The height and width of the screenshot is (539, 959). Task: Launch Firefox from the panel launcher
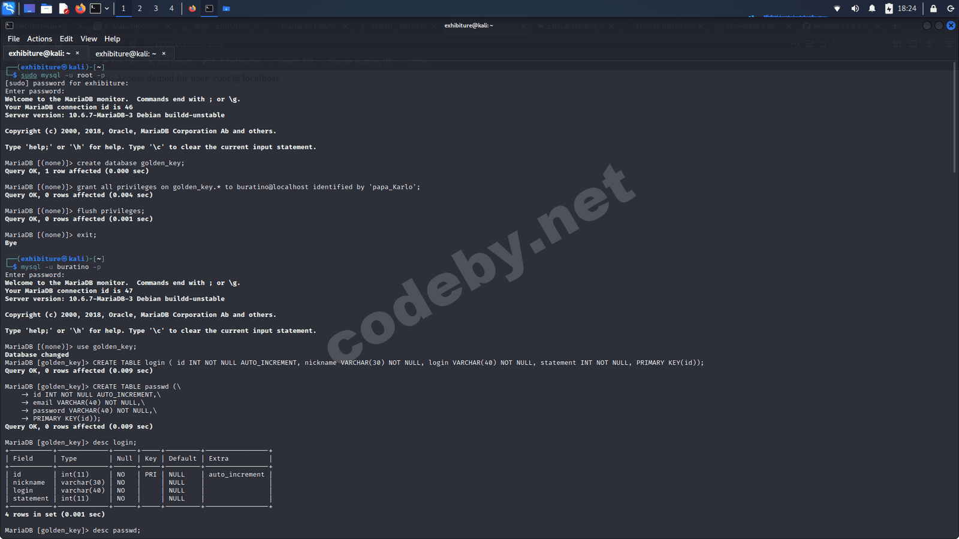point(80,8)
